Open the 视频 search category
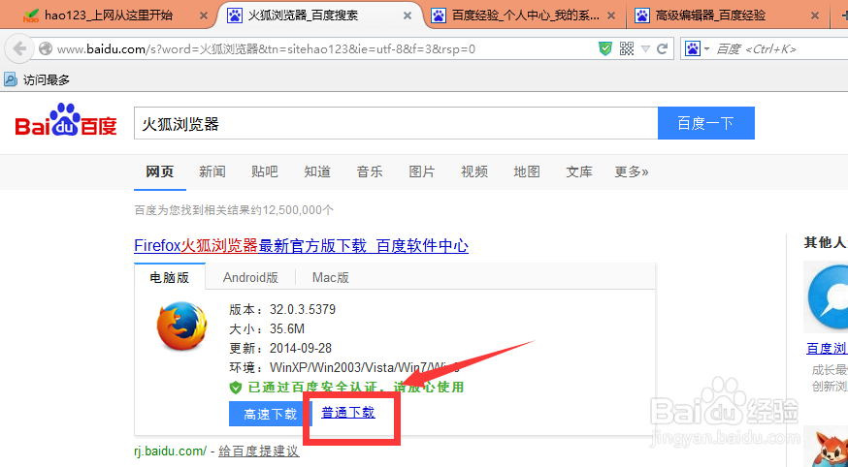This screenshot has height=467, width=848. click(474, 171)
